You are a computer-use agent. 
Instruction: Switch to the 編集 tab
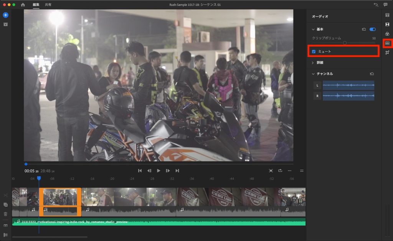click(36, 5)
